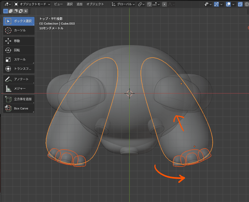Activate the Cursor (カーソル) tool
Screen dimensions: 249x202
tap(19, 30)
